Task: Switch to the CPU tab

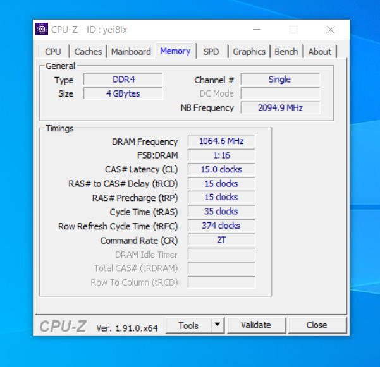Action: click(x=54, y=52)
